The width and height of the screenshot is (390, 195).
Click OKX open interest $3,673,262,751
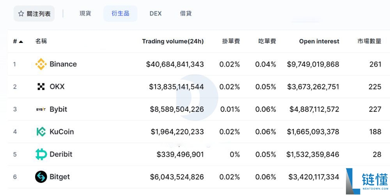click(313, 87)
